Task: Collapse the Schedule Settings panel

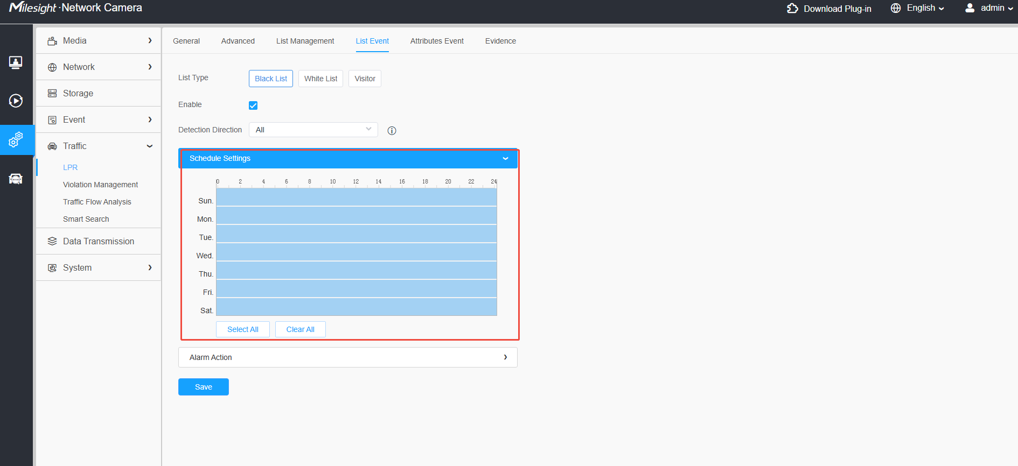Action: [x=348, y=158]
